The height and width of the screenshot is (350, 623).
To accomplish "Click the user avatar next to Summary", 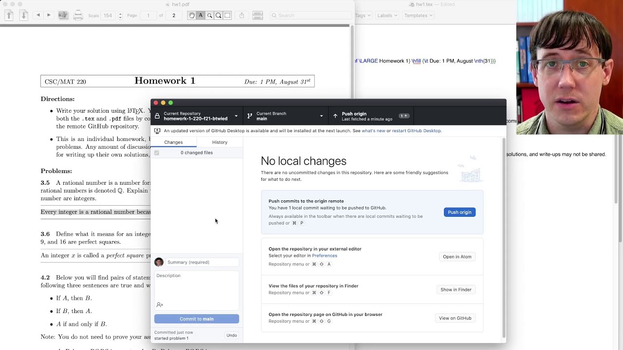I will 159,262.
